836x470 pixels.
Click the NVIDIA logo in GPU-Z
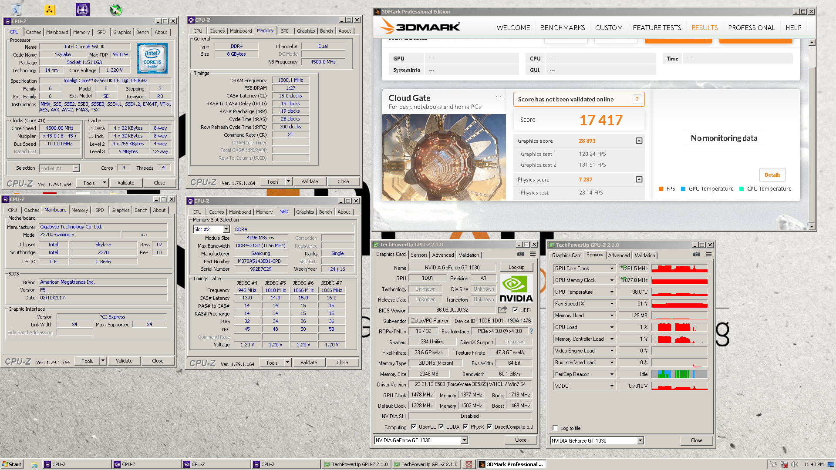[x=516, y=289]
